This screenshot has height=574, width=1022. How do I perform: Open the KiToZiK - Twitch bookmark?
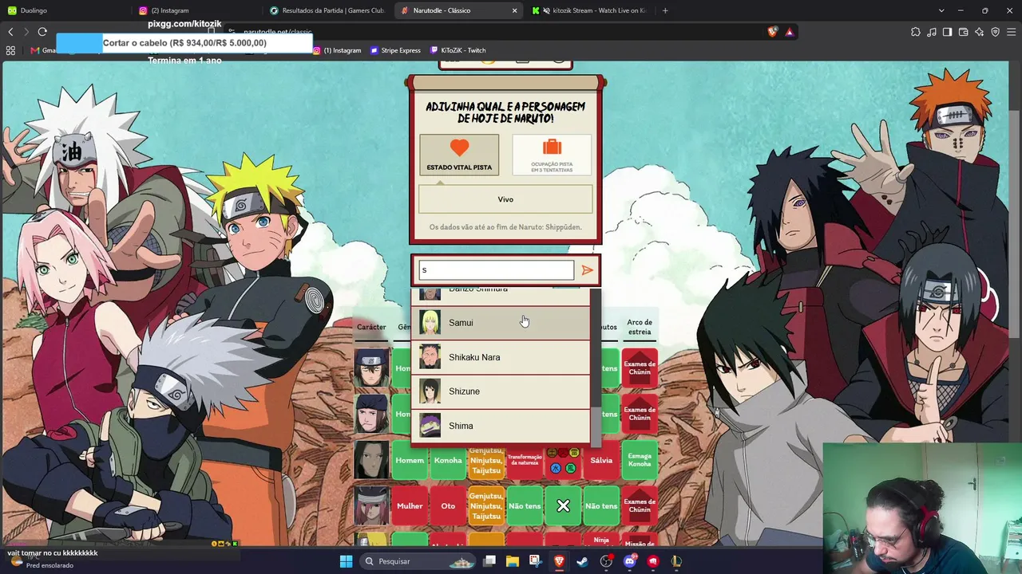tap(458, 50)
